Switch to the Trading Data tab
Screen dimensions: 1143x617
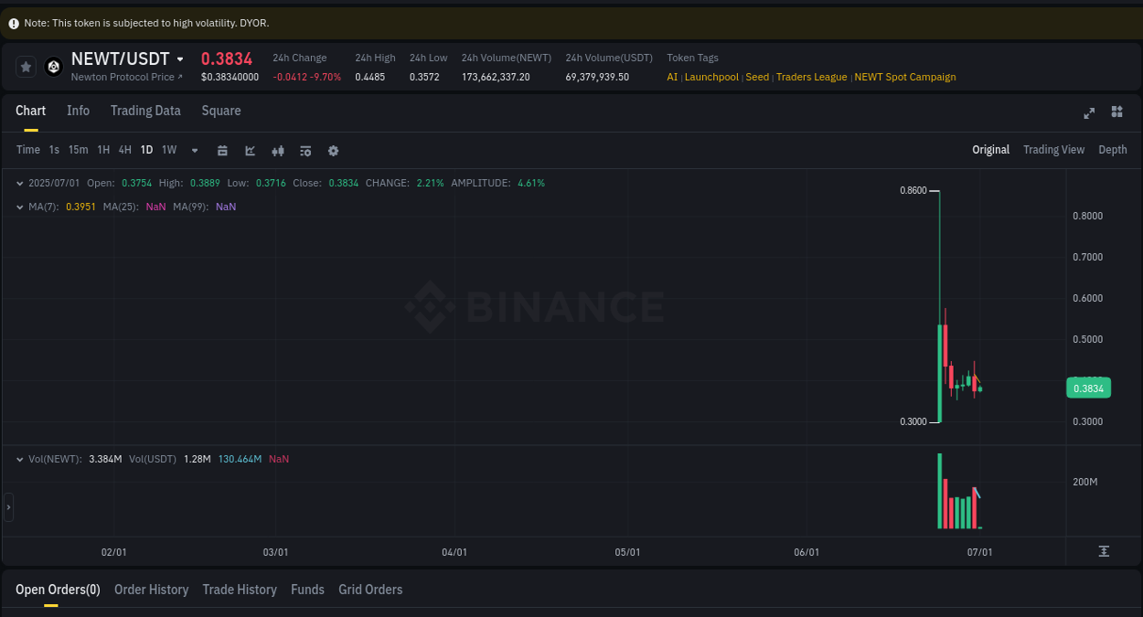point(145,111)
